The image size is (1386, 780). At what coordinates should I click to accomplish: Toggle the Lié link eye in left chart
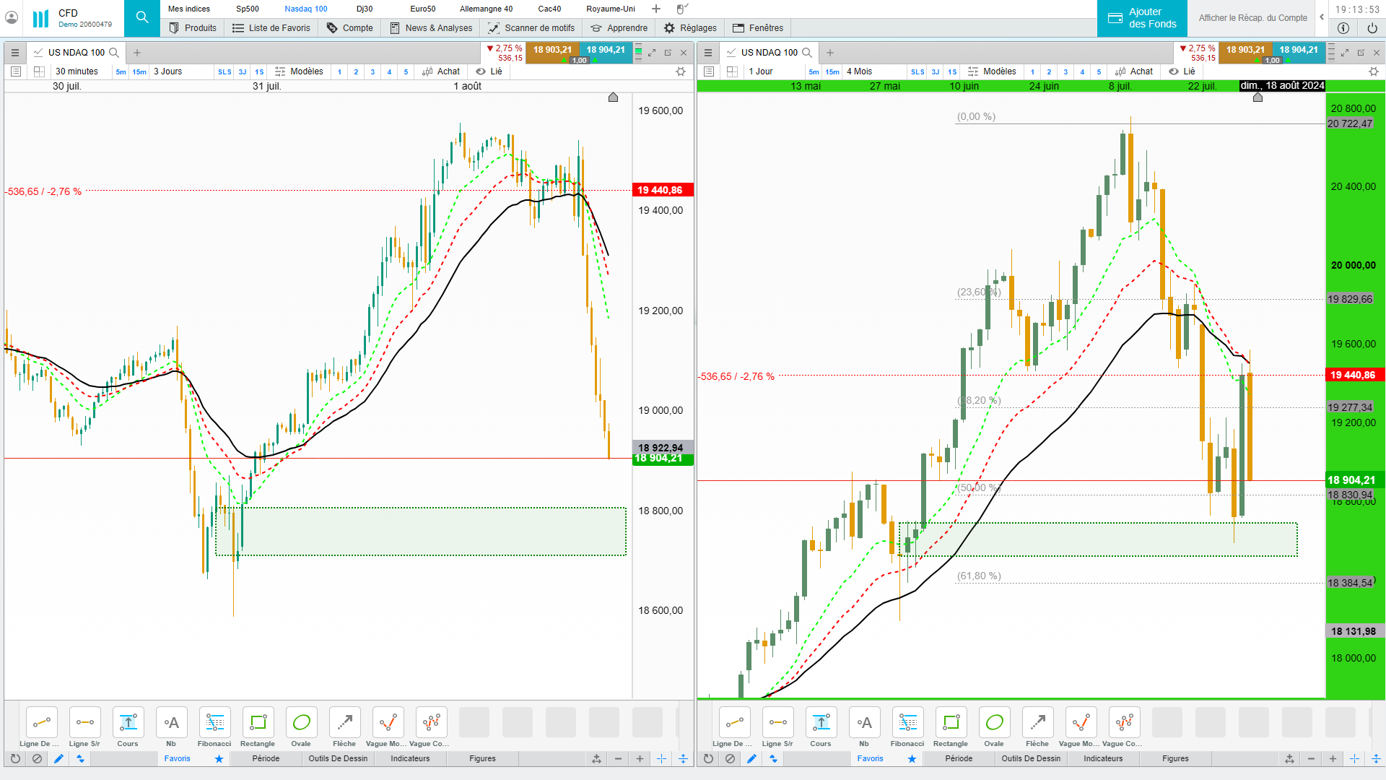[481, 71]
